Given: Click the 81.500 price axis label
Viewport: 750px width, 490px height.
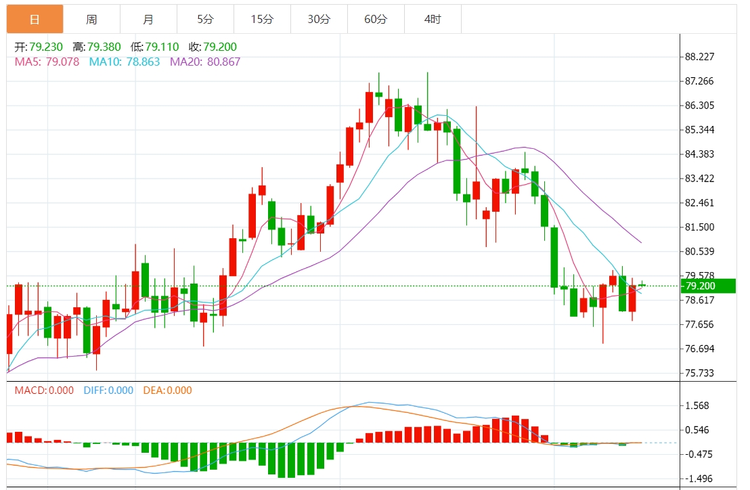Looking at the screenshot, I should click(700, 227).
